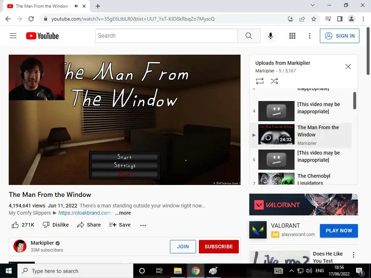Open Does He Like You Test video
The image size is (371, 278).
coord(328,257)
